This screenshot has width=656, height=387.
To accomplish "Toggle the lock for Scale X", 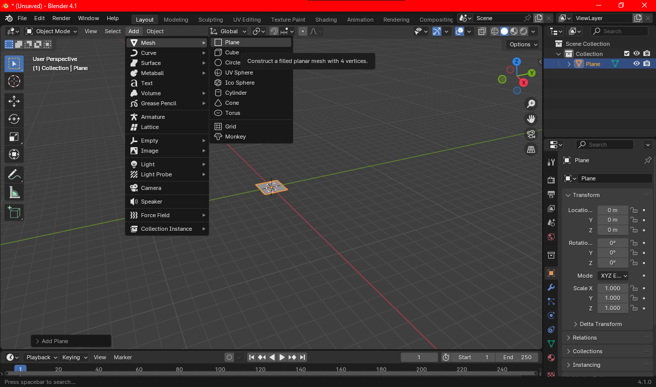I will click(x=634, y=288).
